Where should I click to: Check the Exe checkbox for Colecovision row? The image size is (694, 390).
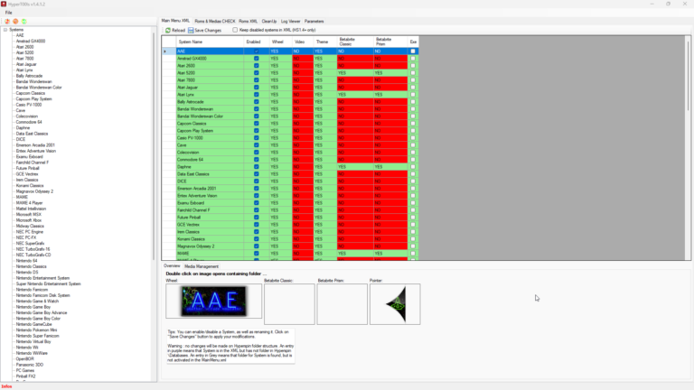(x=413, y=152)
